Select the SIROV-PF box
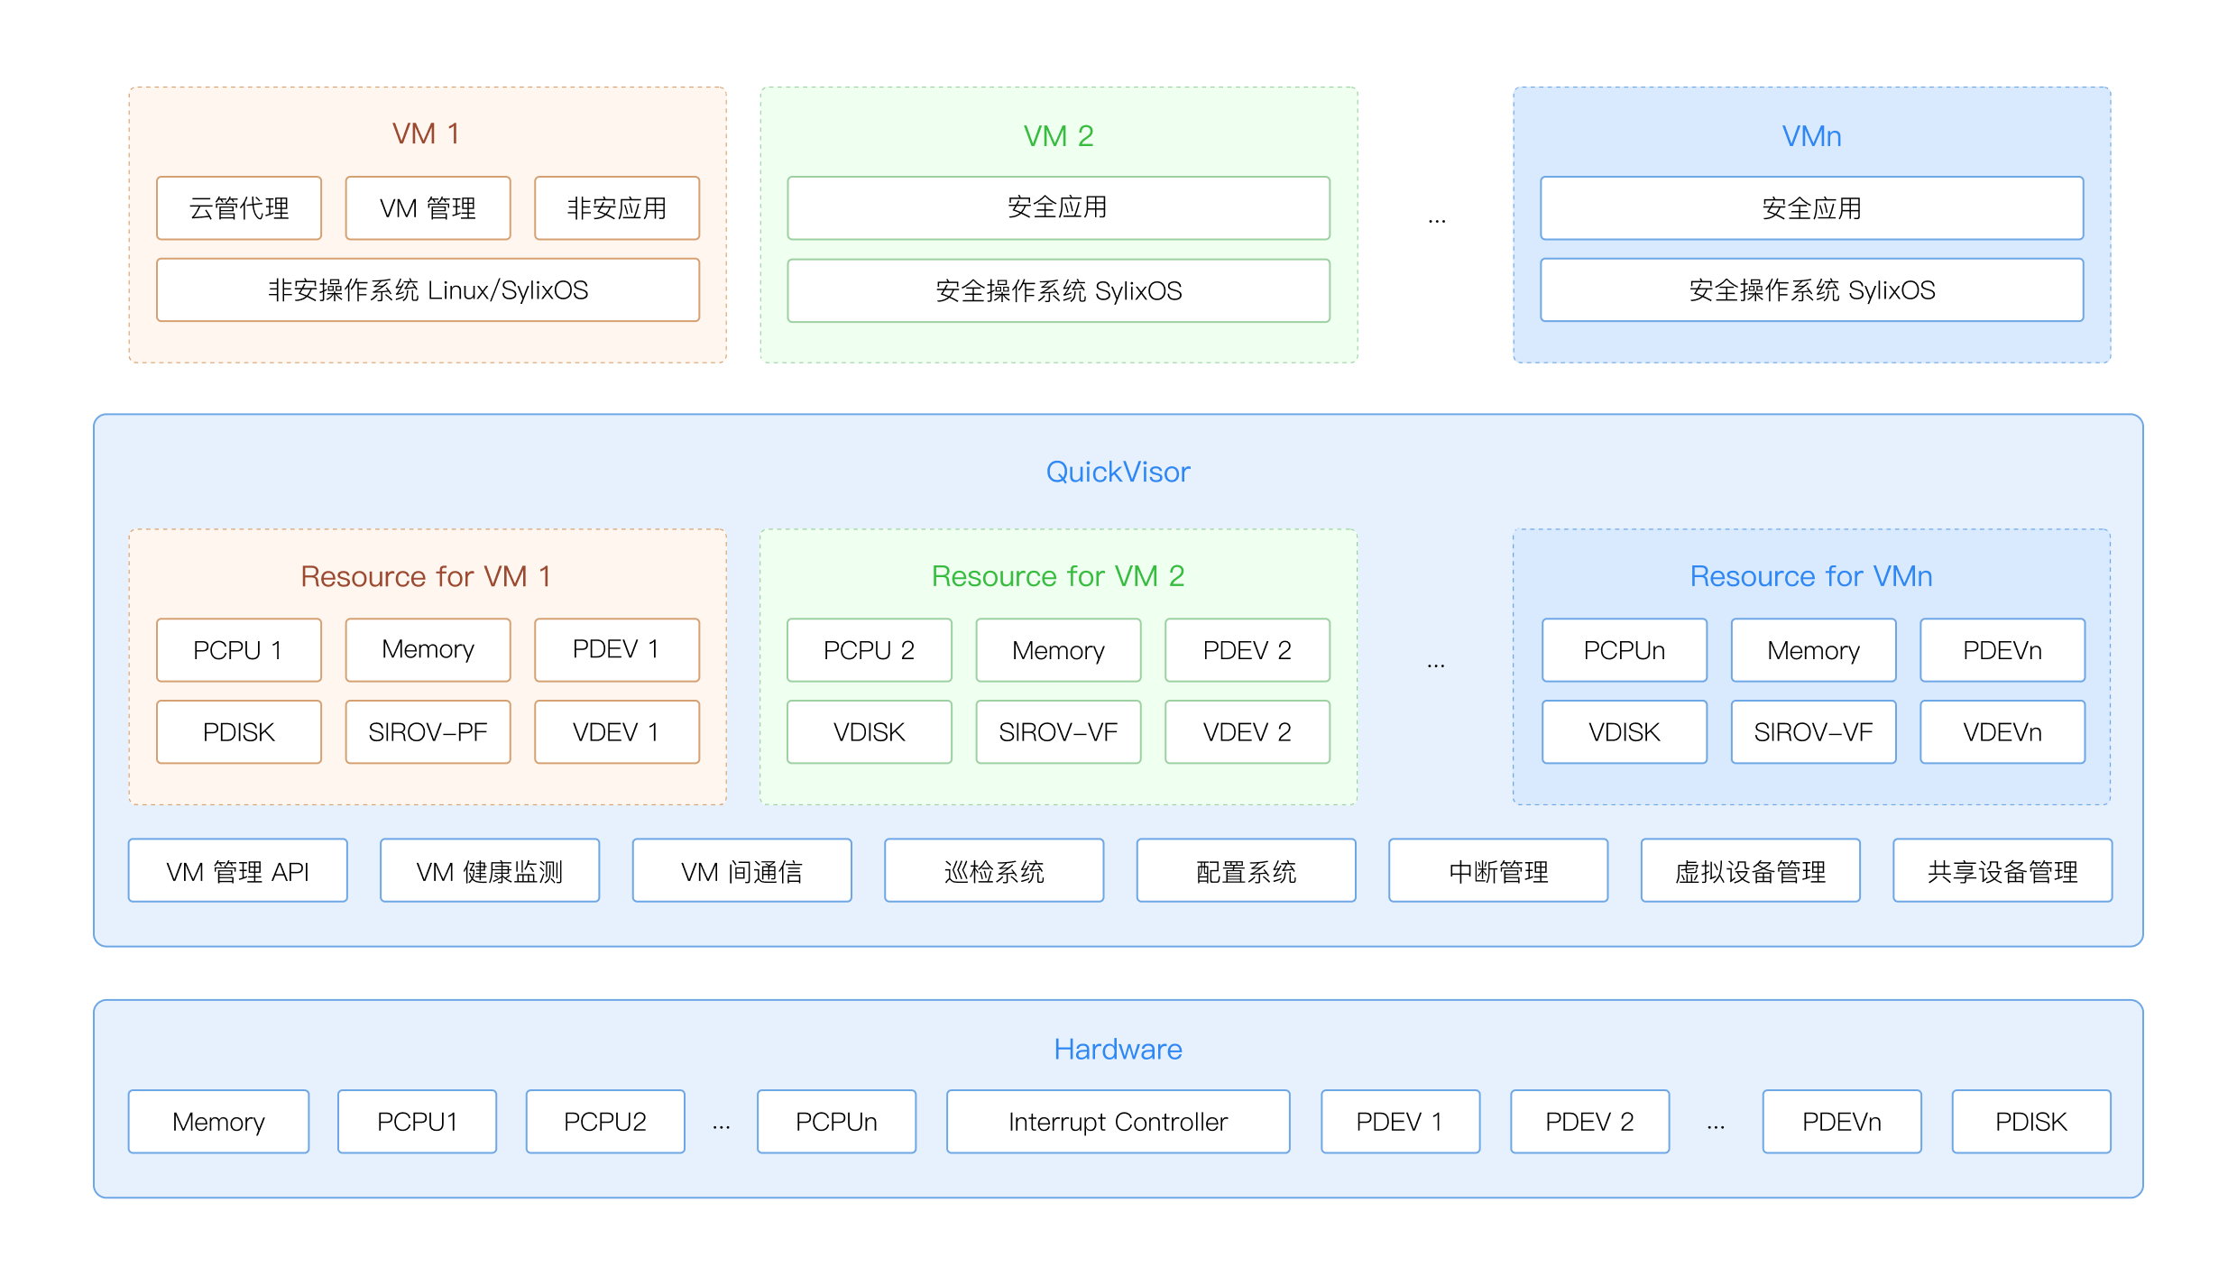2237x1285 pixels. click(428, 732)
